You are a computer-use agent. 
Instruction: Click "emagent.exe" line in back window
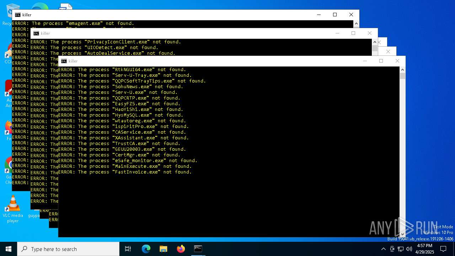pos(73,23)
